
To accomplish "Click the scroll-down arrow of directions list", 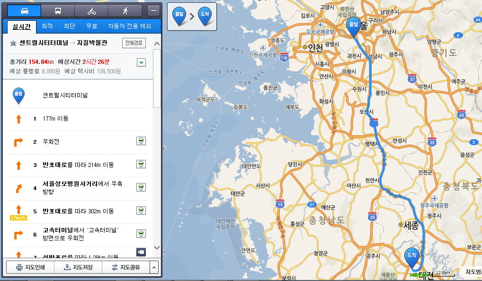I will (x=157, y=247).
